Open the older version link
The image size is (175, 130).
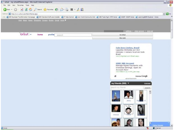pyautogui.click(x=139, y=31)
